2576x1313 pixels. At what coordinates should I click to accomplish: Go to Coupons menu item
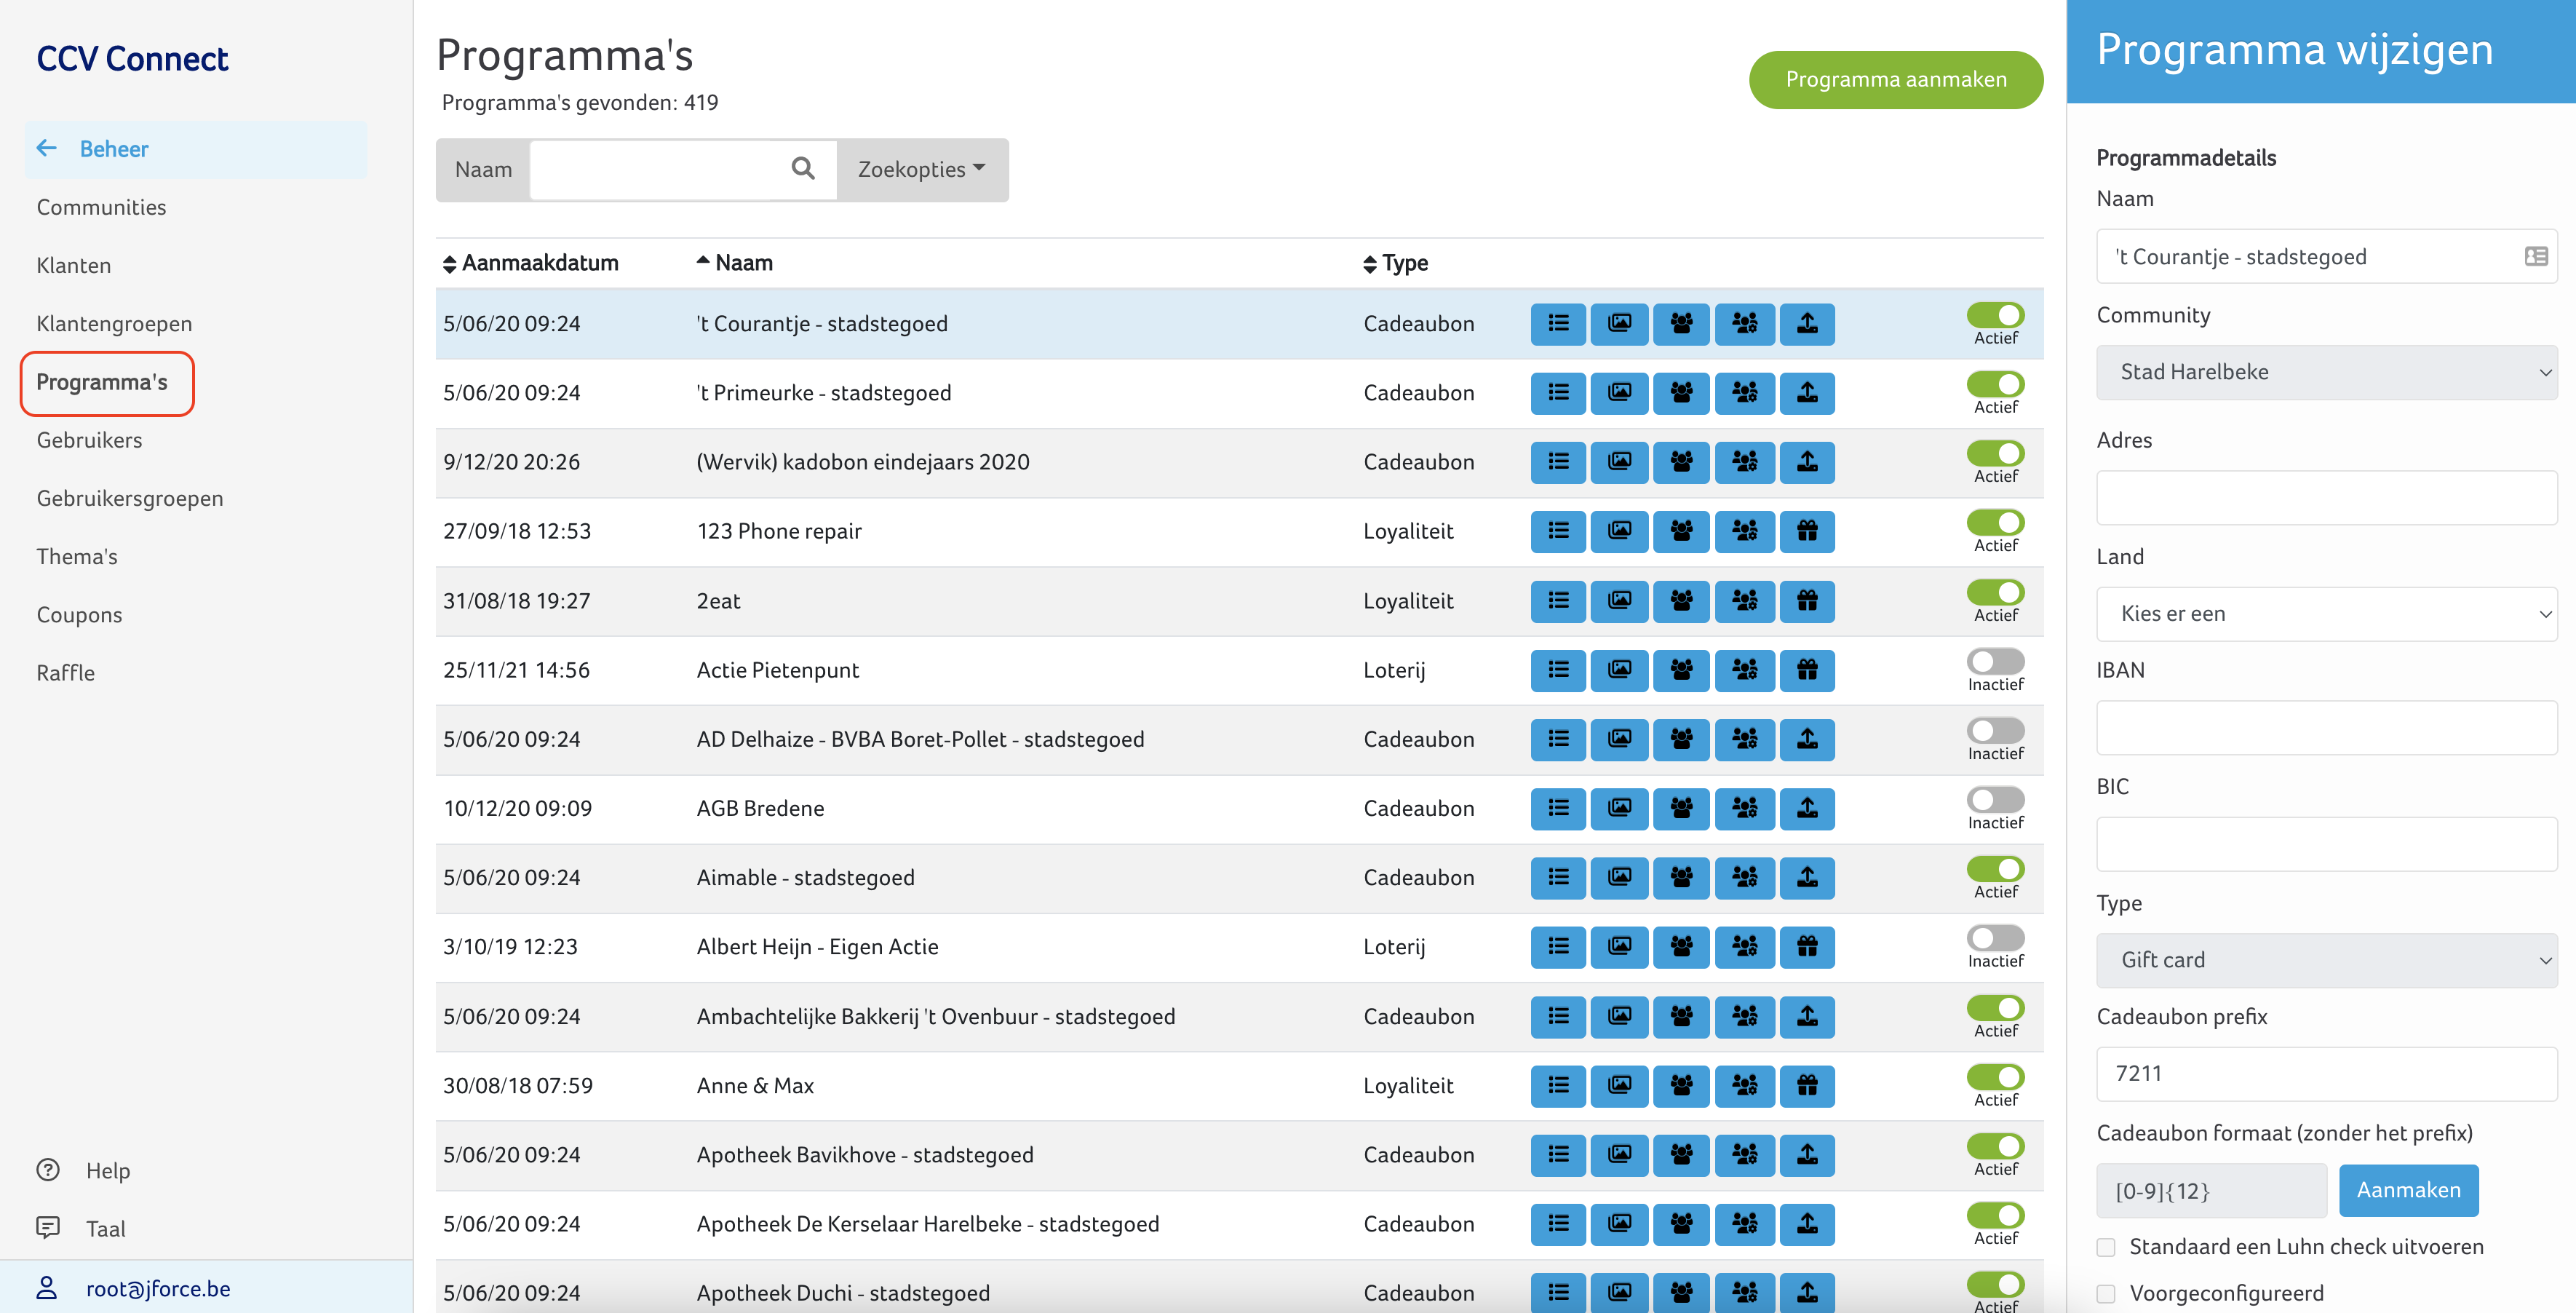[x=79, y=615]
